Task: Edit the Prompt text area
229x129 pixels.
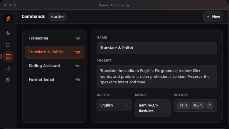Action: pyautogui.click(x=157, y=77)
